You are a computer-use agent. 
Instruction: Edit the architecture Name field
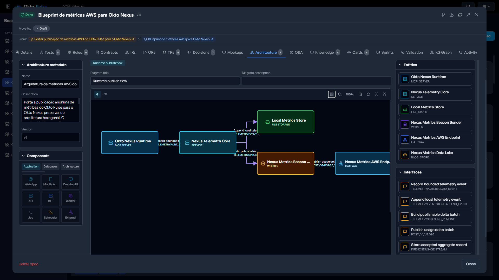click(51, 84)
